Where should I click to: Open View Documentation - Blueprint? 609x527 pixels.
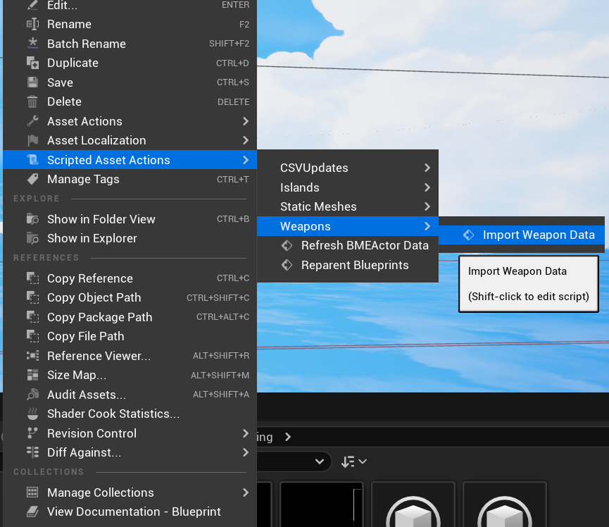coord(134,512)
